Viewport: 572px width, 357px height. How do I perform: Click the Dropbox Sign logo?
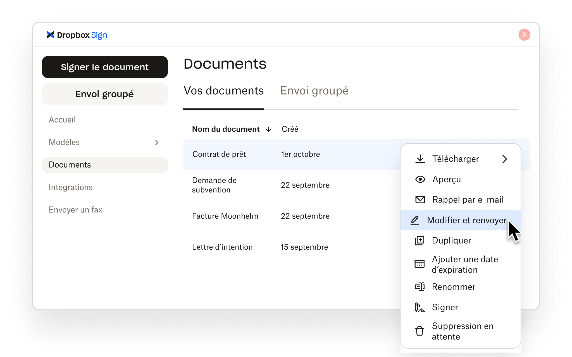[x=77, y=35]
